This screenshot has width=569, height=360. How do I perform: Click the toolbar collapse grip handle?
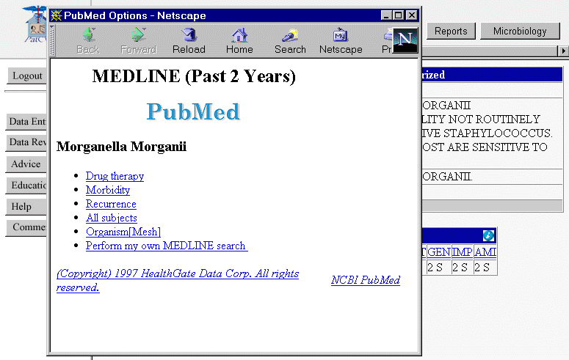(x=52, y=40)
